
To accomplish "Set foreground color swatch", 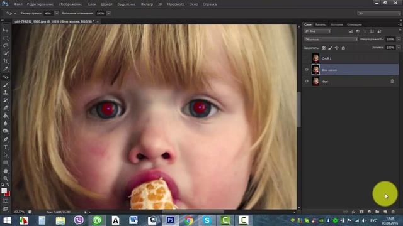I will [x=4, y=191].
